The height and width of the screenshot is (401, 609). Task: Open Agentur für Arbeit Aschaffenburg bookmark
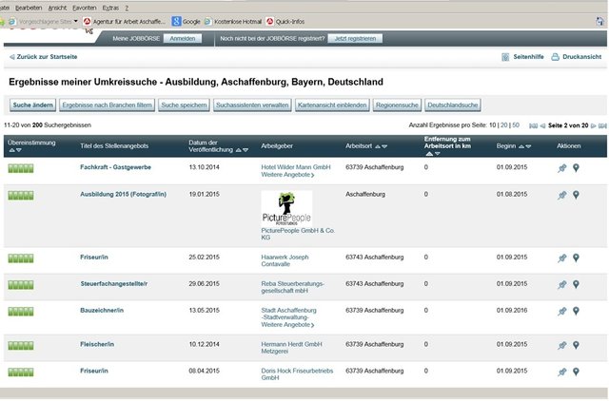click(125, 22)
